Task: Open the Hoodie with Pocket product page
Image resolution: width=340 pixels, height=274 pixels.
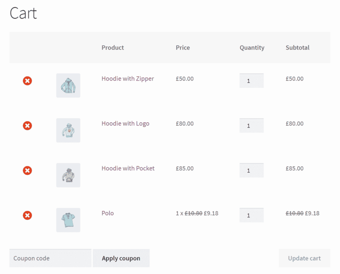Action: click(x=127, y=168)
